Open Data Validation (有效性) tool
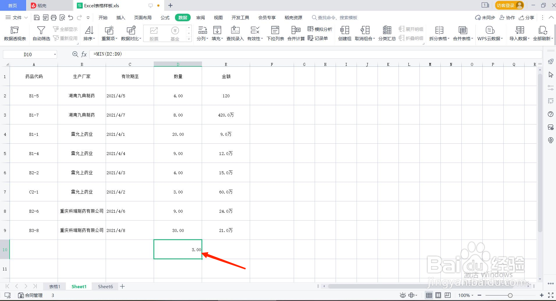The width and height of the screenshot is (556, 301). [255, 33]
